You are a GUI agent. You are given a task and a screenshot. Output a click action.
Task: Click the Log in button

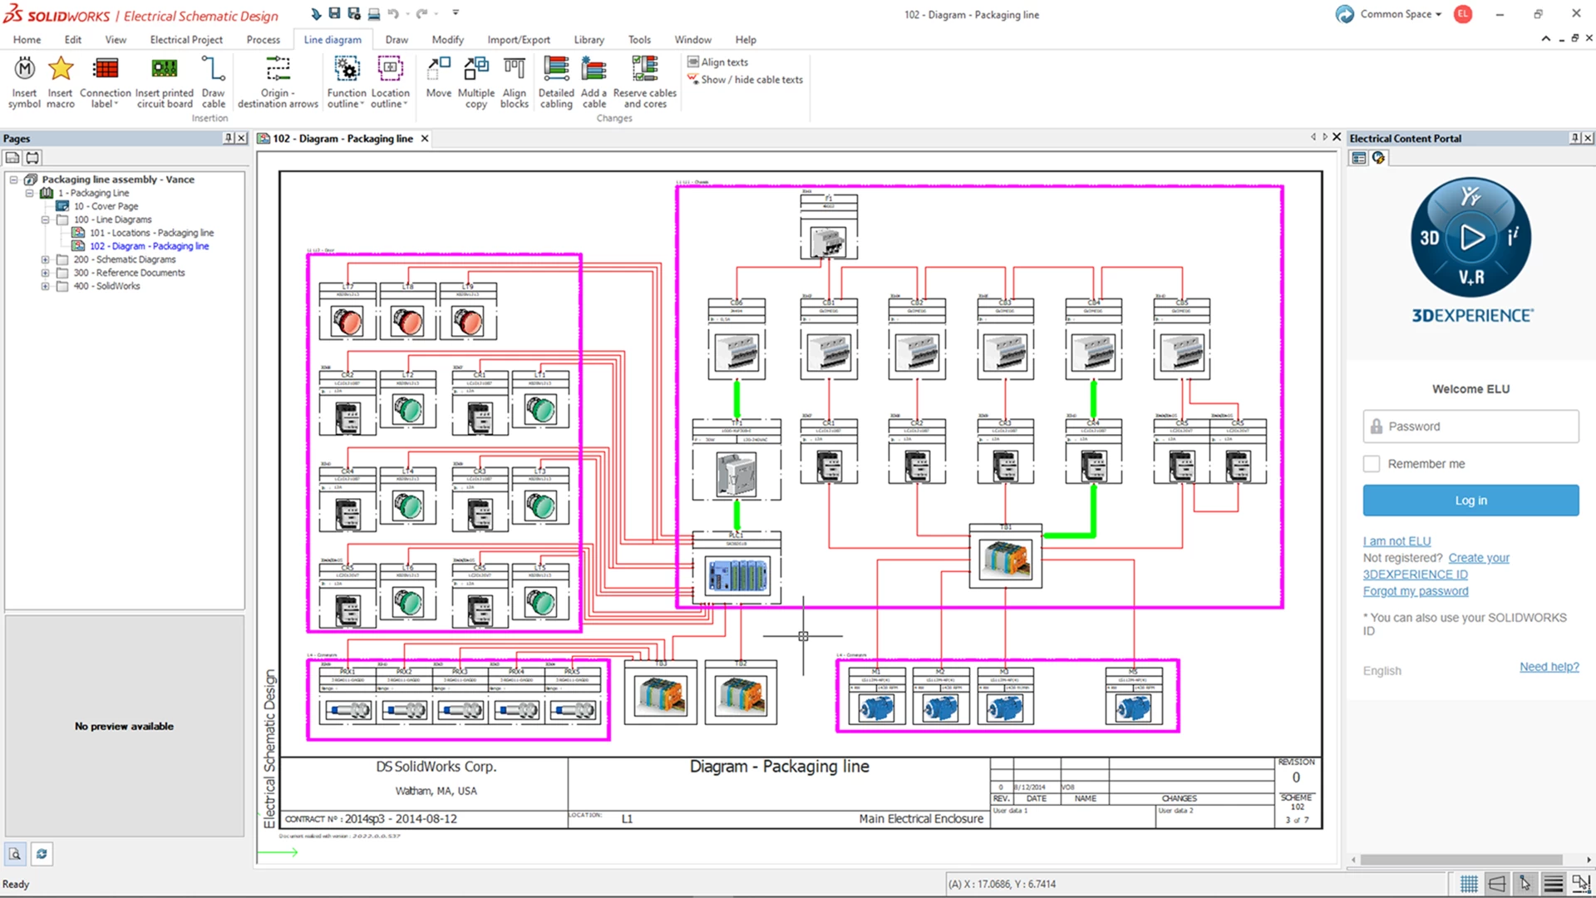click(1470, 500)
